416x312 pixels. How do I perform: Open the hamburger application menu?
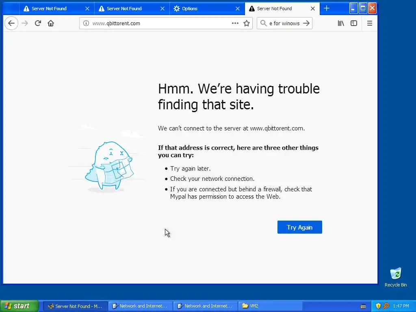click(x=370, y=23)
